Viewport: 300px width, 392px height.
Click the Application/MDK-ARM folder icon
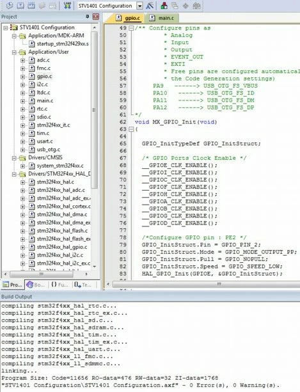(22, 36)
